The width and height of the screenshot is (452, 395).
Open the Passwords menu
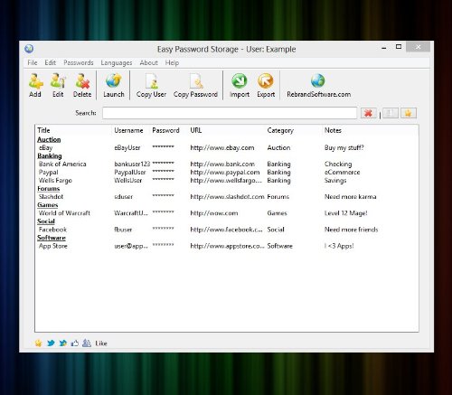79,62
